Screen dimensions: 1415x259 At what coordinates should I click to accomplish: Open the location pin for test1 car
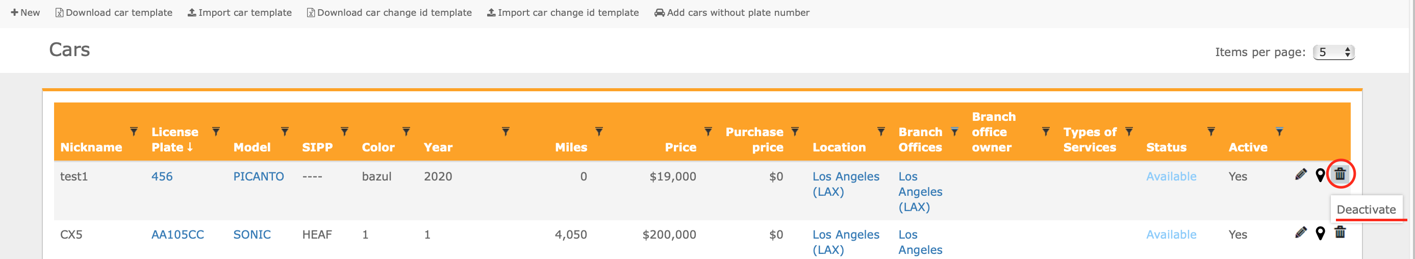1320,175
